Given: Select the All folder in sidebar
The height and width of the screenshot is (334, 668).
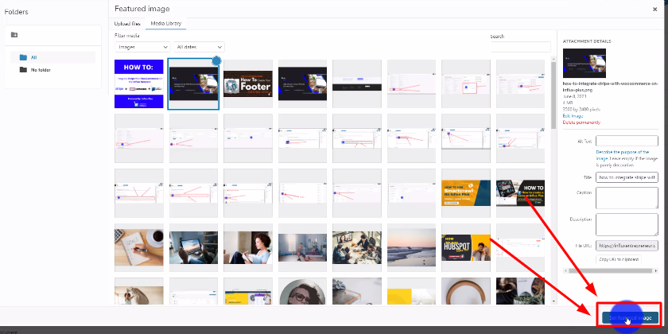Looking at the screenshot, I should [33, 57].
